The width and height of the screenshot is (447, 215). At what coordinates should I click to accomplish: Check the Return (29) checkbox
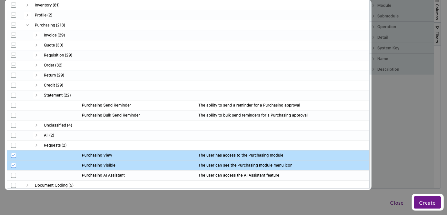pos(14,75)
